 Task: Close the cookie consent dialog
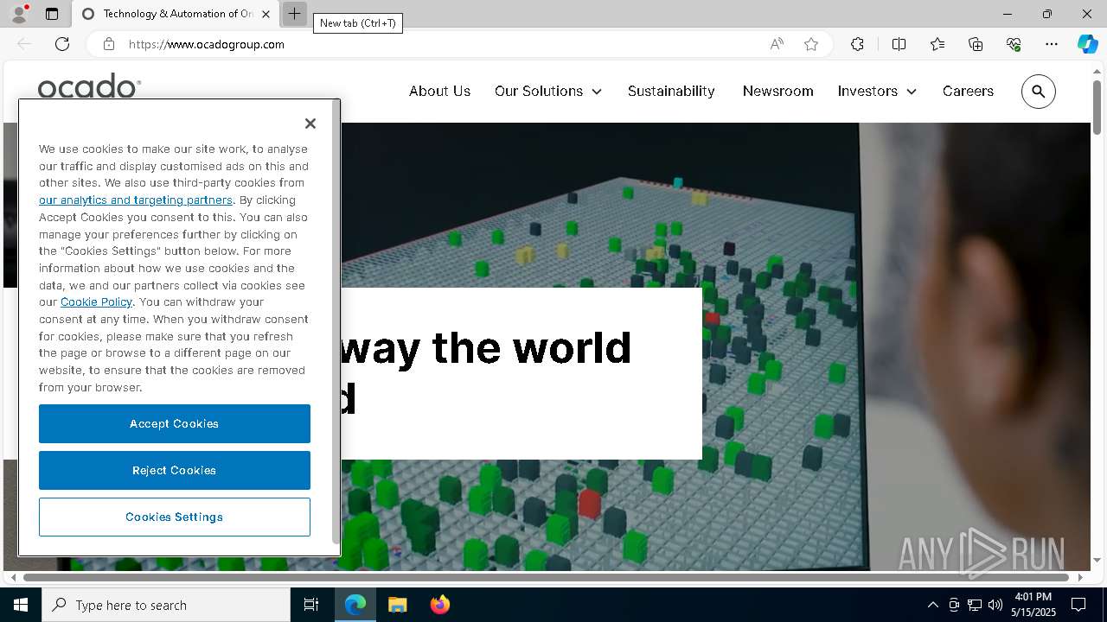[x=310, y=124]
